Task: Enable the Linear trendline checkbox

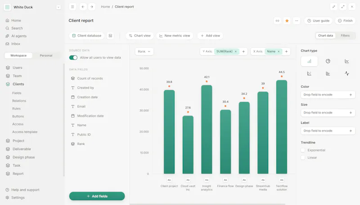Action: tap(303, 158)
